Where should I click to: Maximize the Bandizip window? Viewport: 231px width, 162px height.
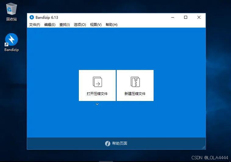(186, 17)
